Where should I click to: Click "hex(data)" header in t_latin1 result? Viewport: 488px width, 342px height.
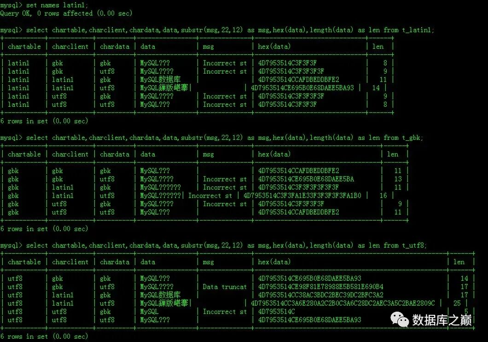pos(274,46)
